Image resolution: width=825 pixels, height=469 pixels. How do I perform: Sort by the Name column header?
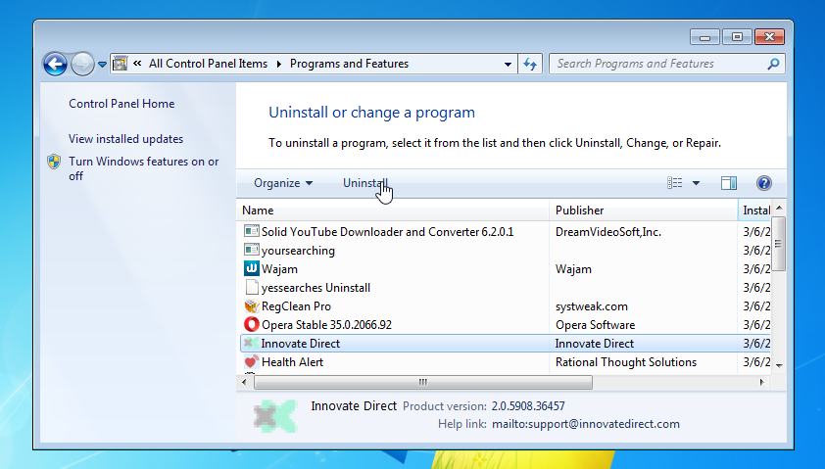click(x=392, y=211)
